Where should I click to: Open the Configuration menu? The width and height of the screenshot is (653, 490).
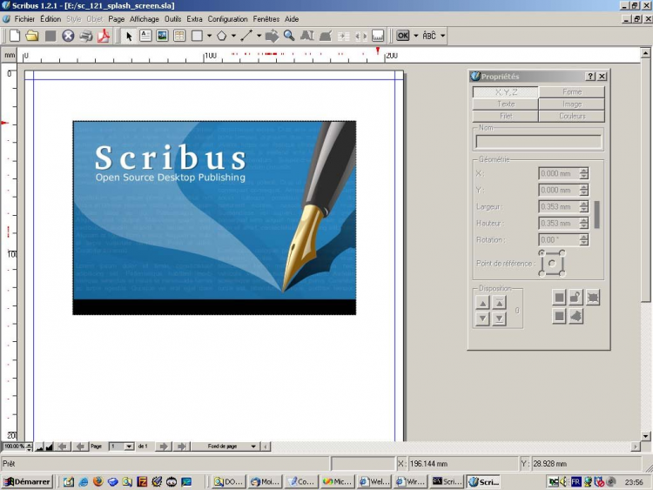click(x=227, y=19)
